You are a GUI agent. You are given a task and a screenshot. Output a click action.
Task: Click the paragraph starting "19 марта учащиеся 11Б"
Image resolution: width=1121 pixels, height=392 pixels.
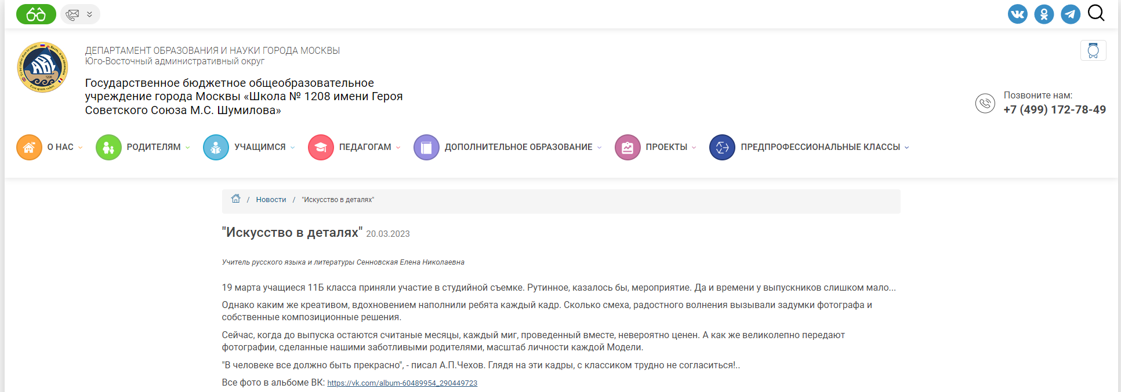[558, 288]
